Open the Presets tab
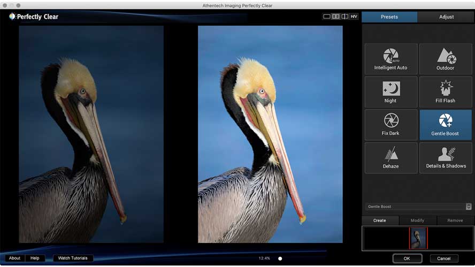Viewport: 475px width, 267px height. coord(389,17)
